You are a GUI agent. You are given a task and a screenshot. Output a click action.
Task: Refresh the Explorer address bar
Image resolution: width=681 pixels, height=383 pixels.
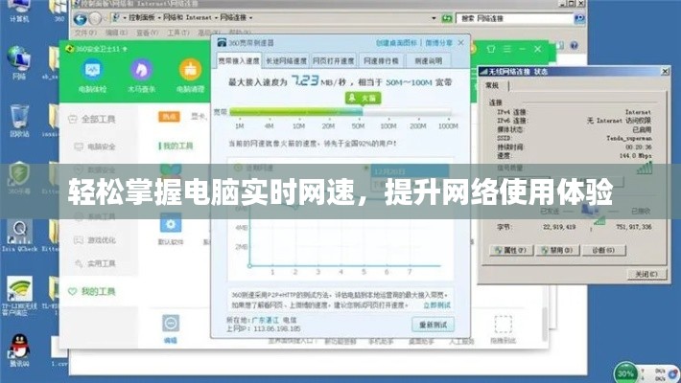click(x=447, y=18)
